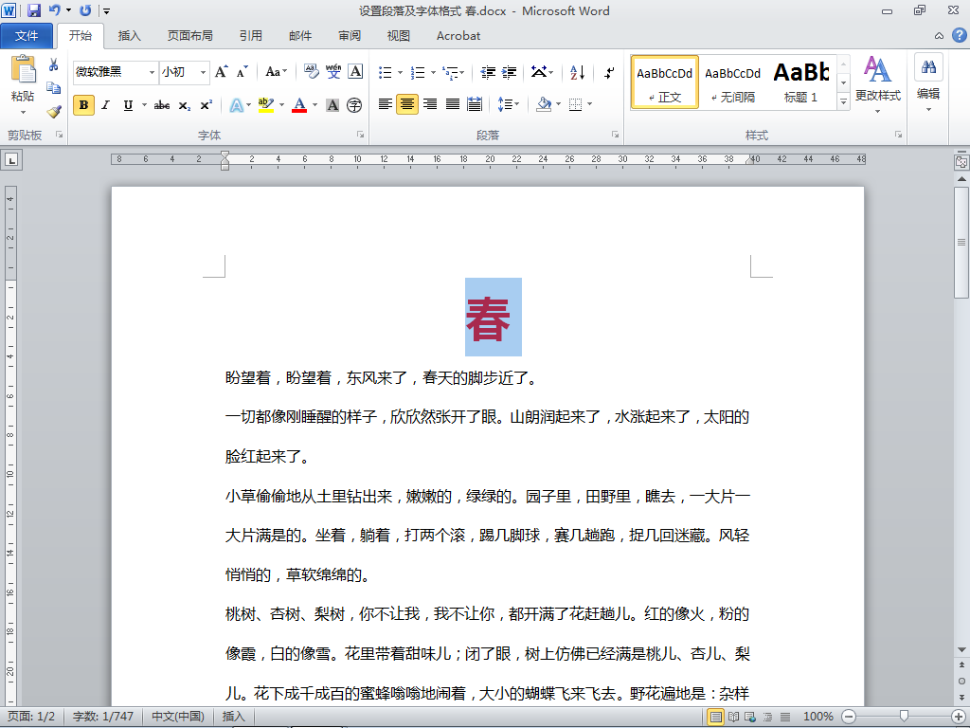Grow font size with large A icon
Viewport: 970px width, 728px height.
click(x=222, y=72)
